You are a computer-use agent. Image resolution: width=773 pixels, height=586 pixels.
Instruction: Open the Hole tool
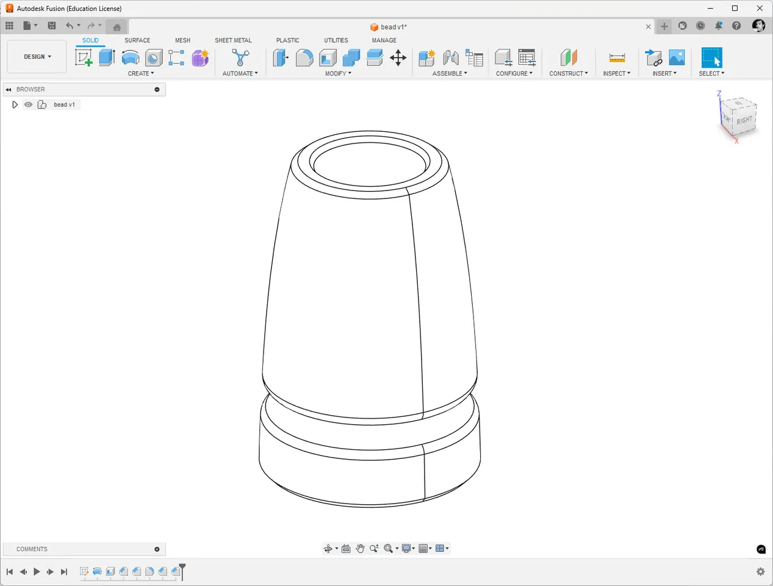click(x=153, y=57)
